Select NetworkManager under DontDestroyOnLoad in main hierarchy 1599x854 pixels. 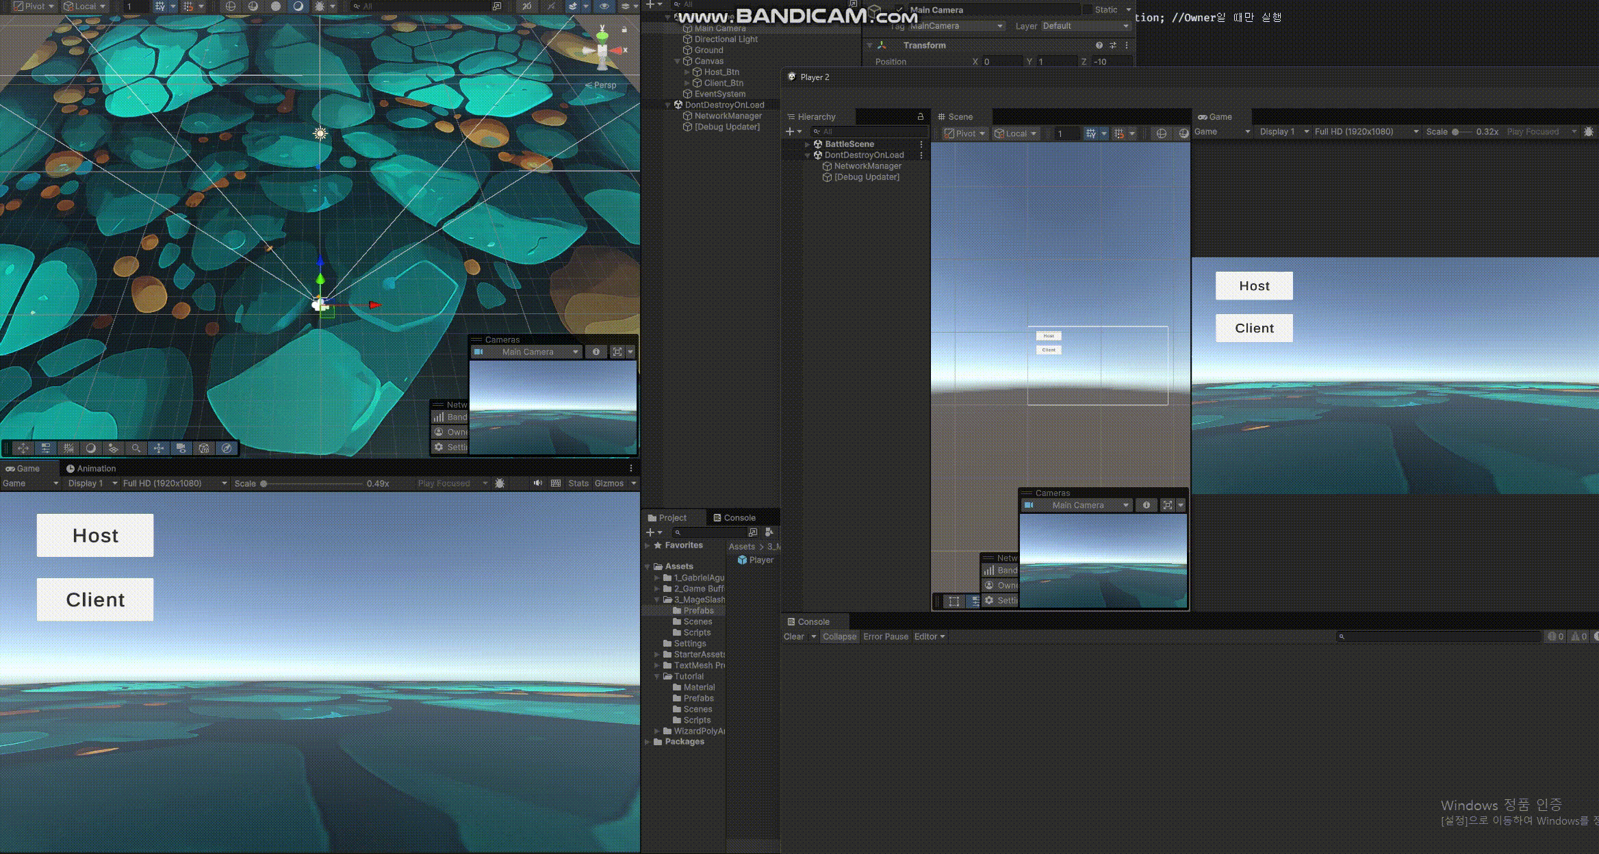click(x=728, y=116)
